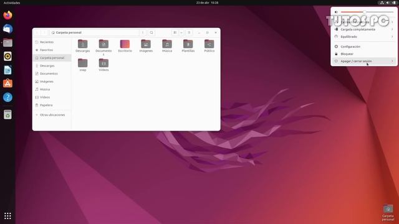
Task: Open Papelera in the sidebar
Action: pos(52,105)
